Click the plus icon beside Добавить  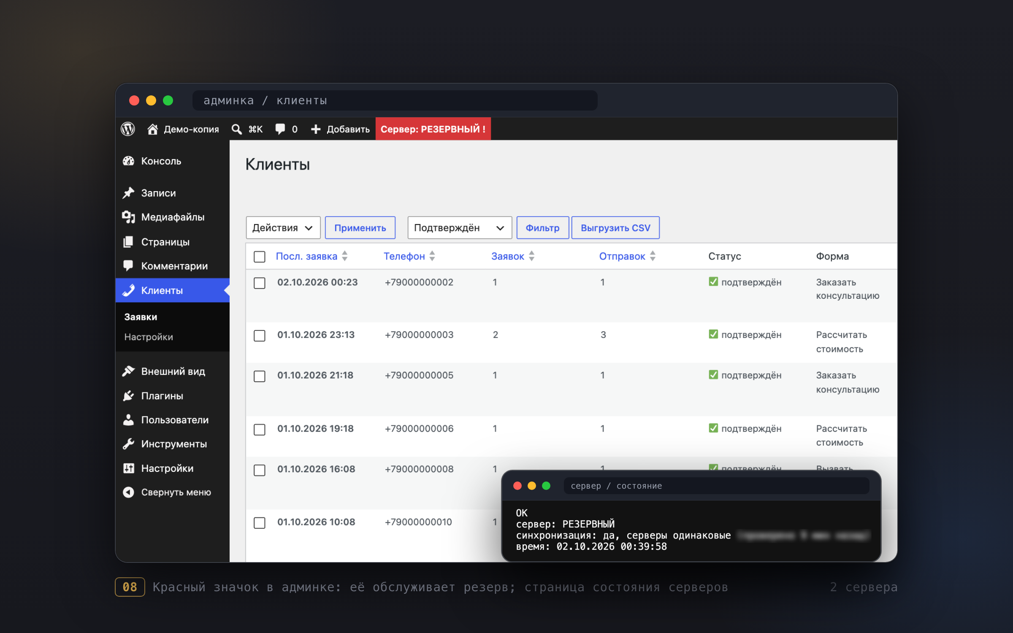point(316,129)
